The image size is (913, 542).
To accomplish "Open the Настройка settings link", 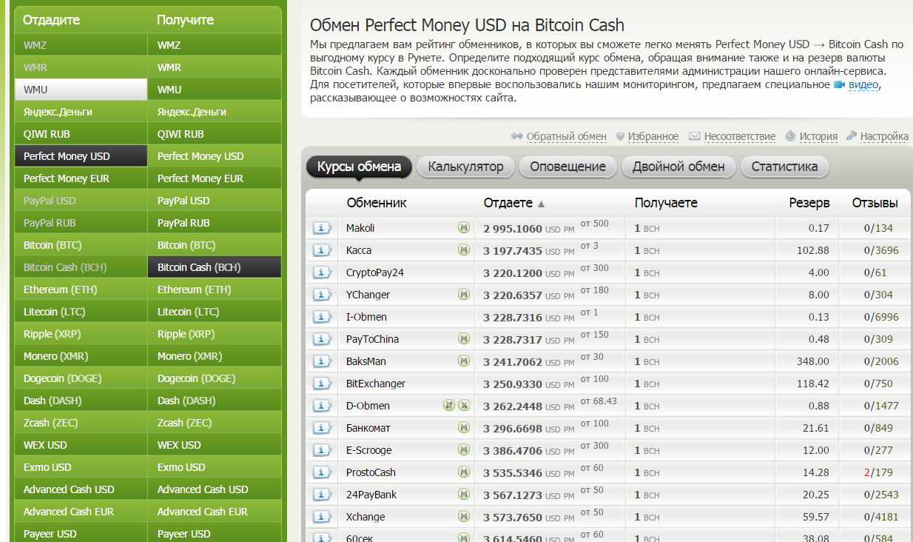I will pyautogui.click(x=884, y=136).
